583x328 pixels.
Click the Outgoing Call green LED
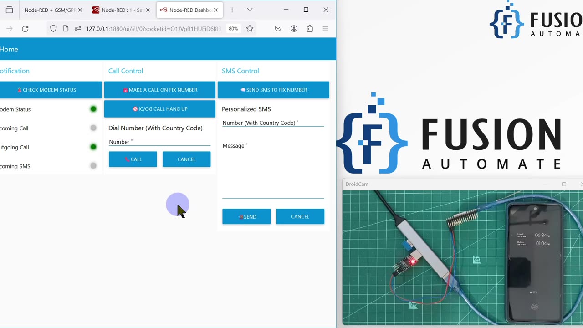click(93, 147)
